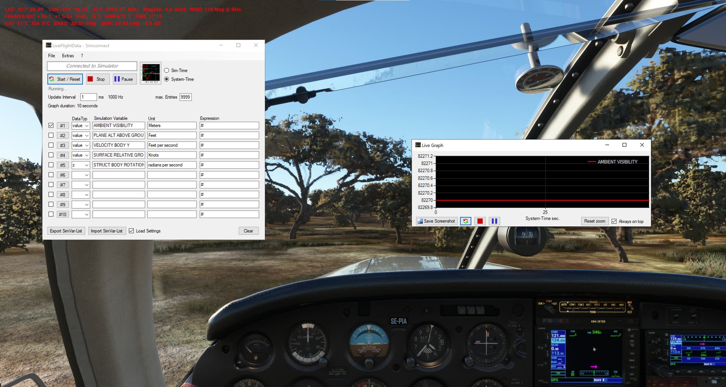
Task: Pause data capture with the Pause button
Action: pyautogui.click(x=124, y=79)
